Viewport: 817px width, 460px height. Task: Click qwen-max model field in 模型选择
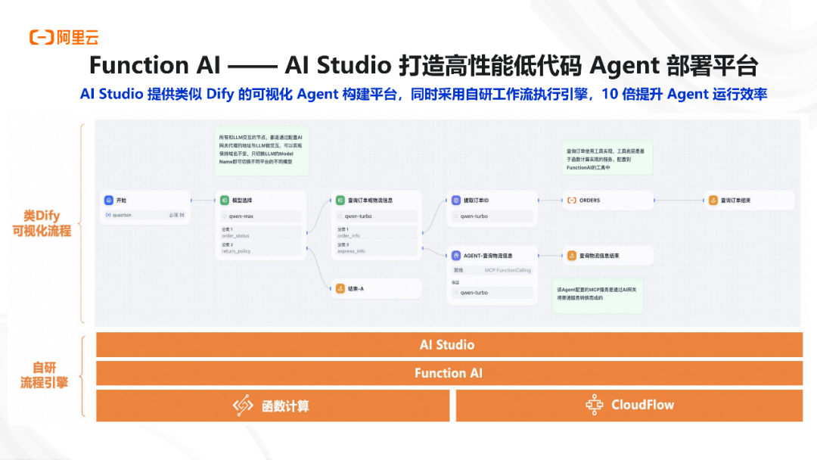(x=260, y=216)
